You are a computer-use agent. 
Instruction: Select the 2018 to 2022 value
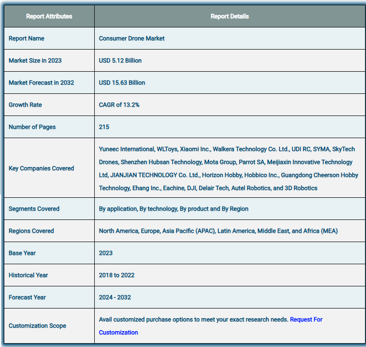116,275
